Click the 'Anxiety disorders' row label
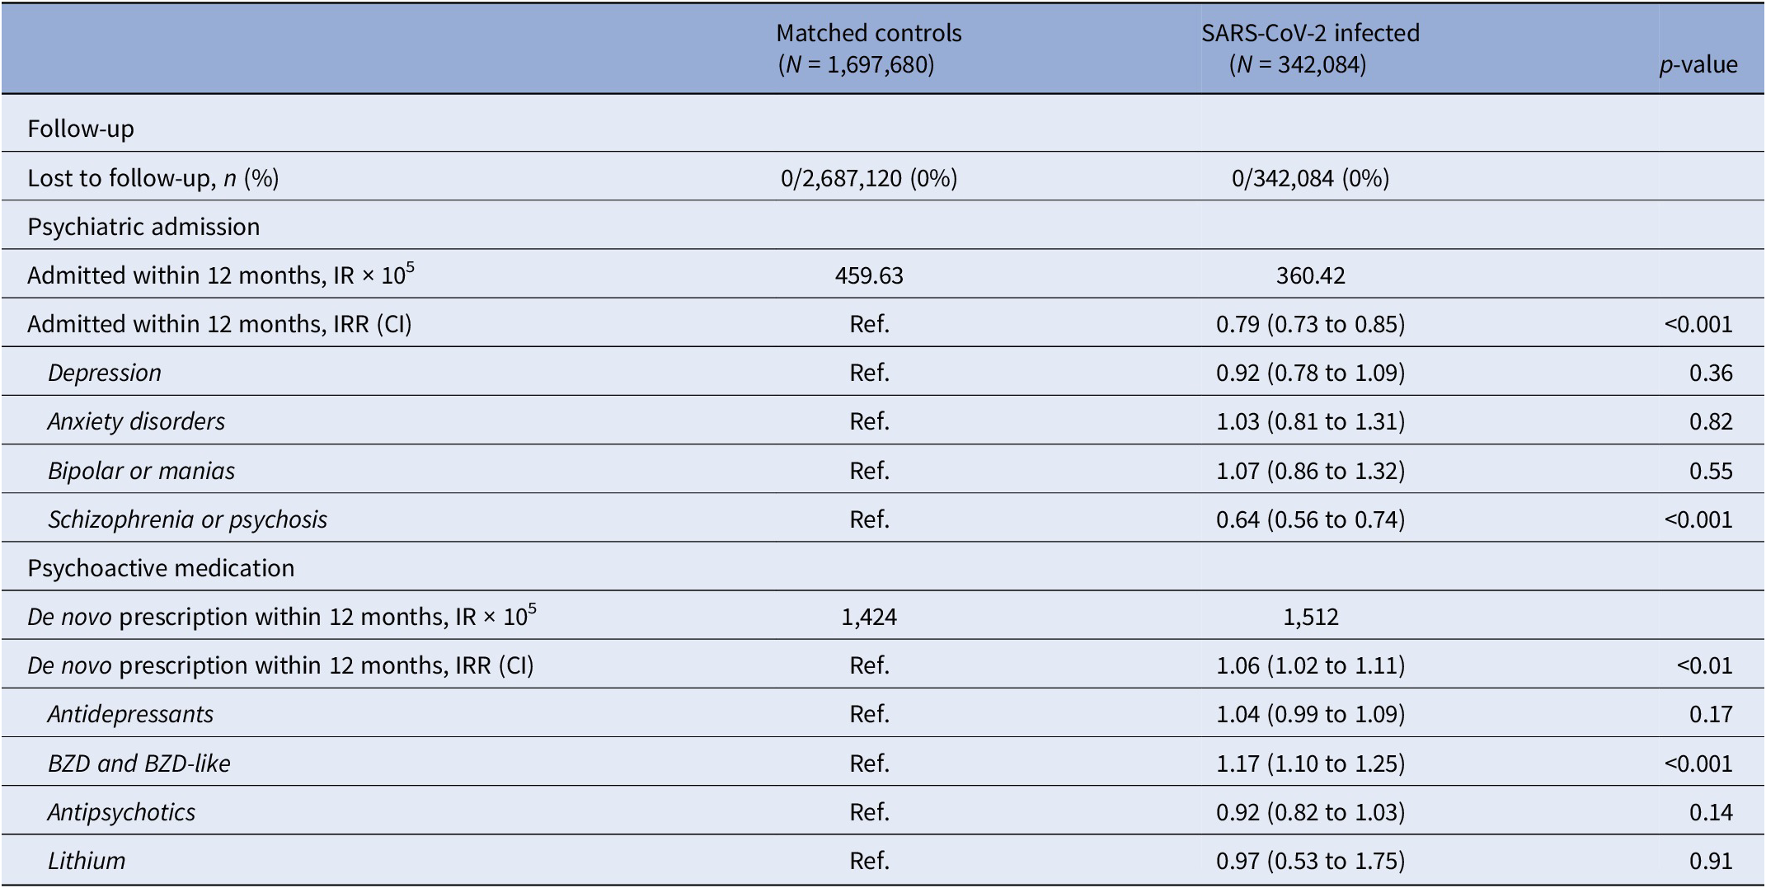The height and width of the screenshot is (888, 1766). (136, 421)
